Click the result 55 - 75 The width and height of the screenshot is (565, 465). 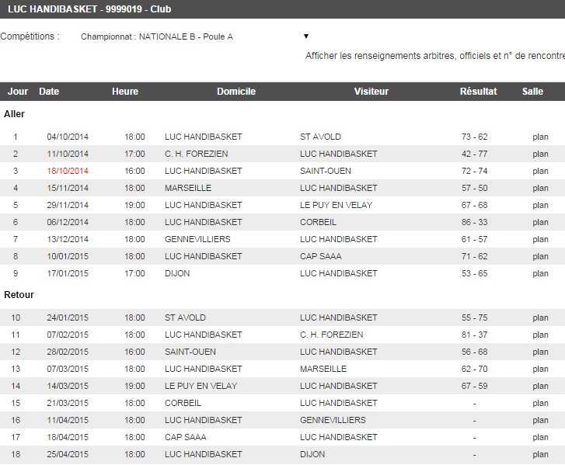[x=474, y=318]
